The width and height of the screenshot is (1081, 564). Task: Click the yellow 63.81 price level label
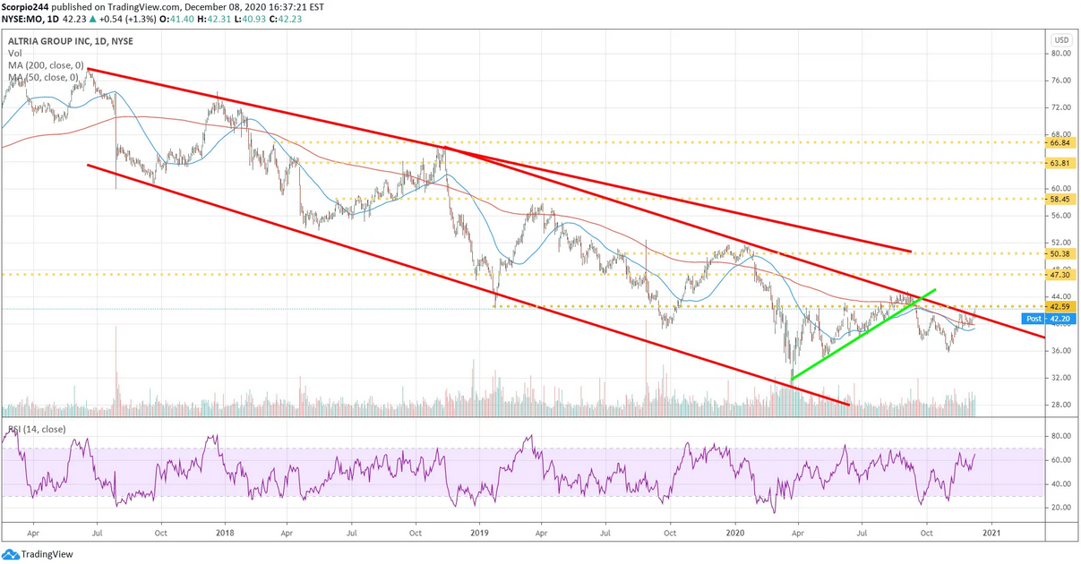[x=1060, y=163]
